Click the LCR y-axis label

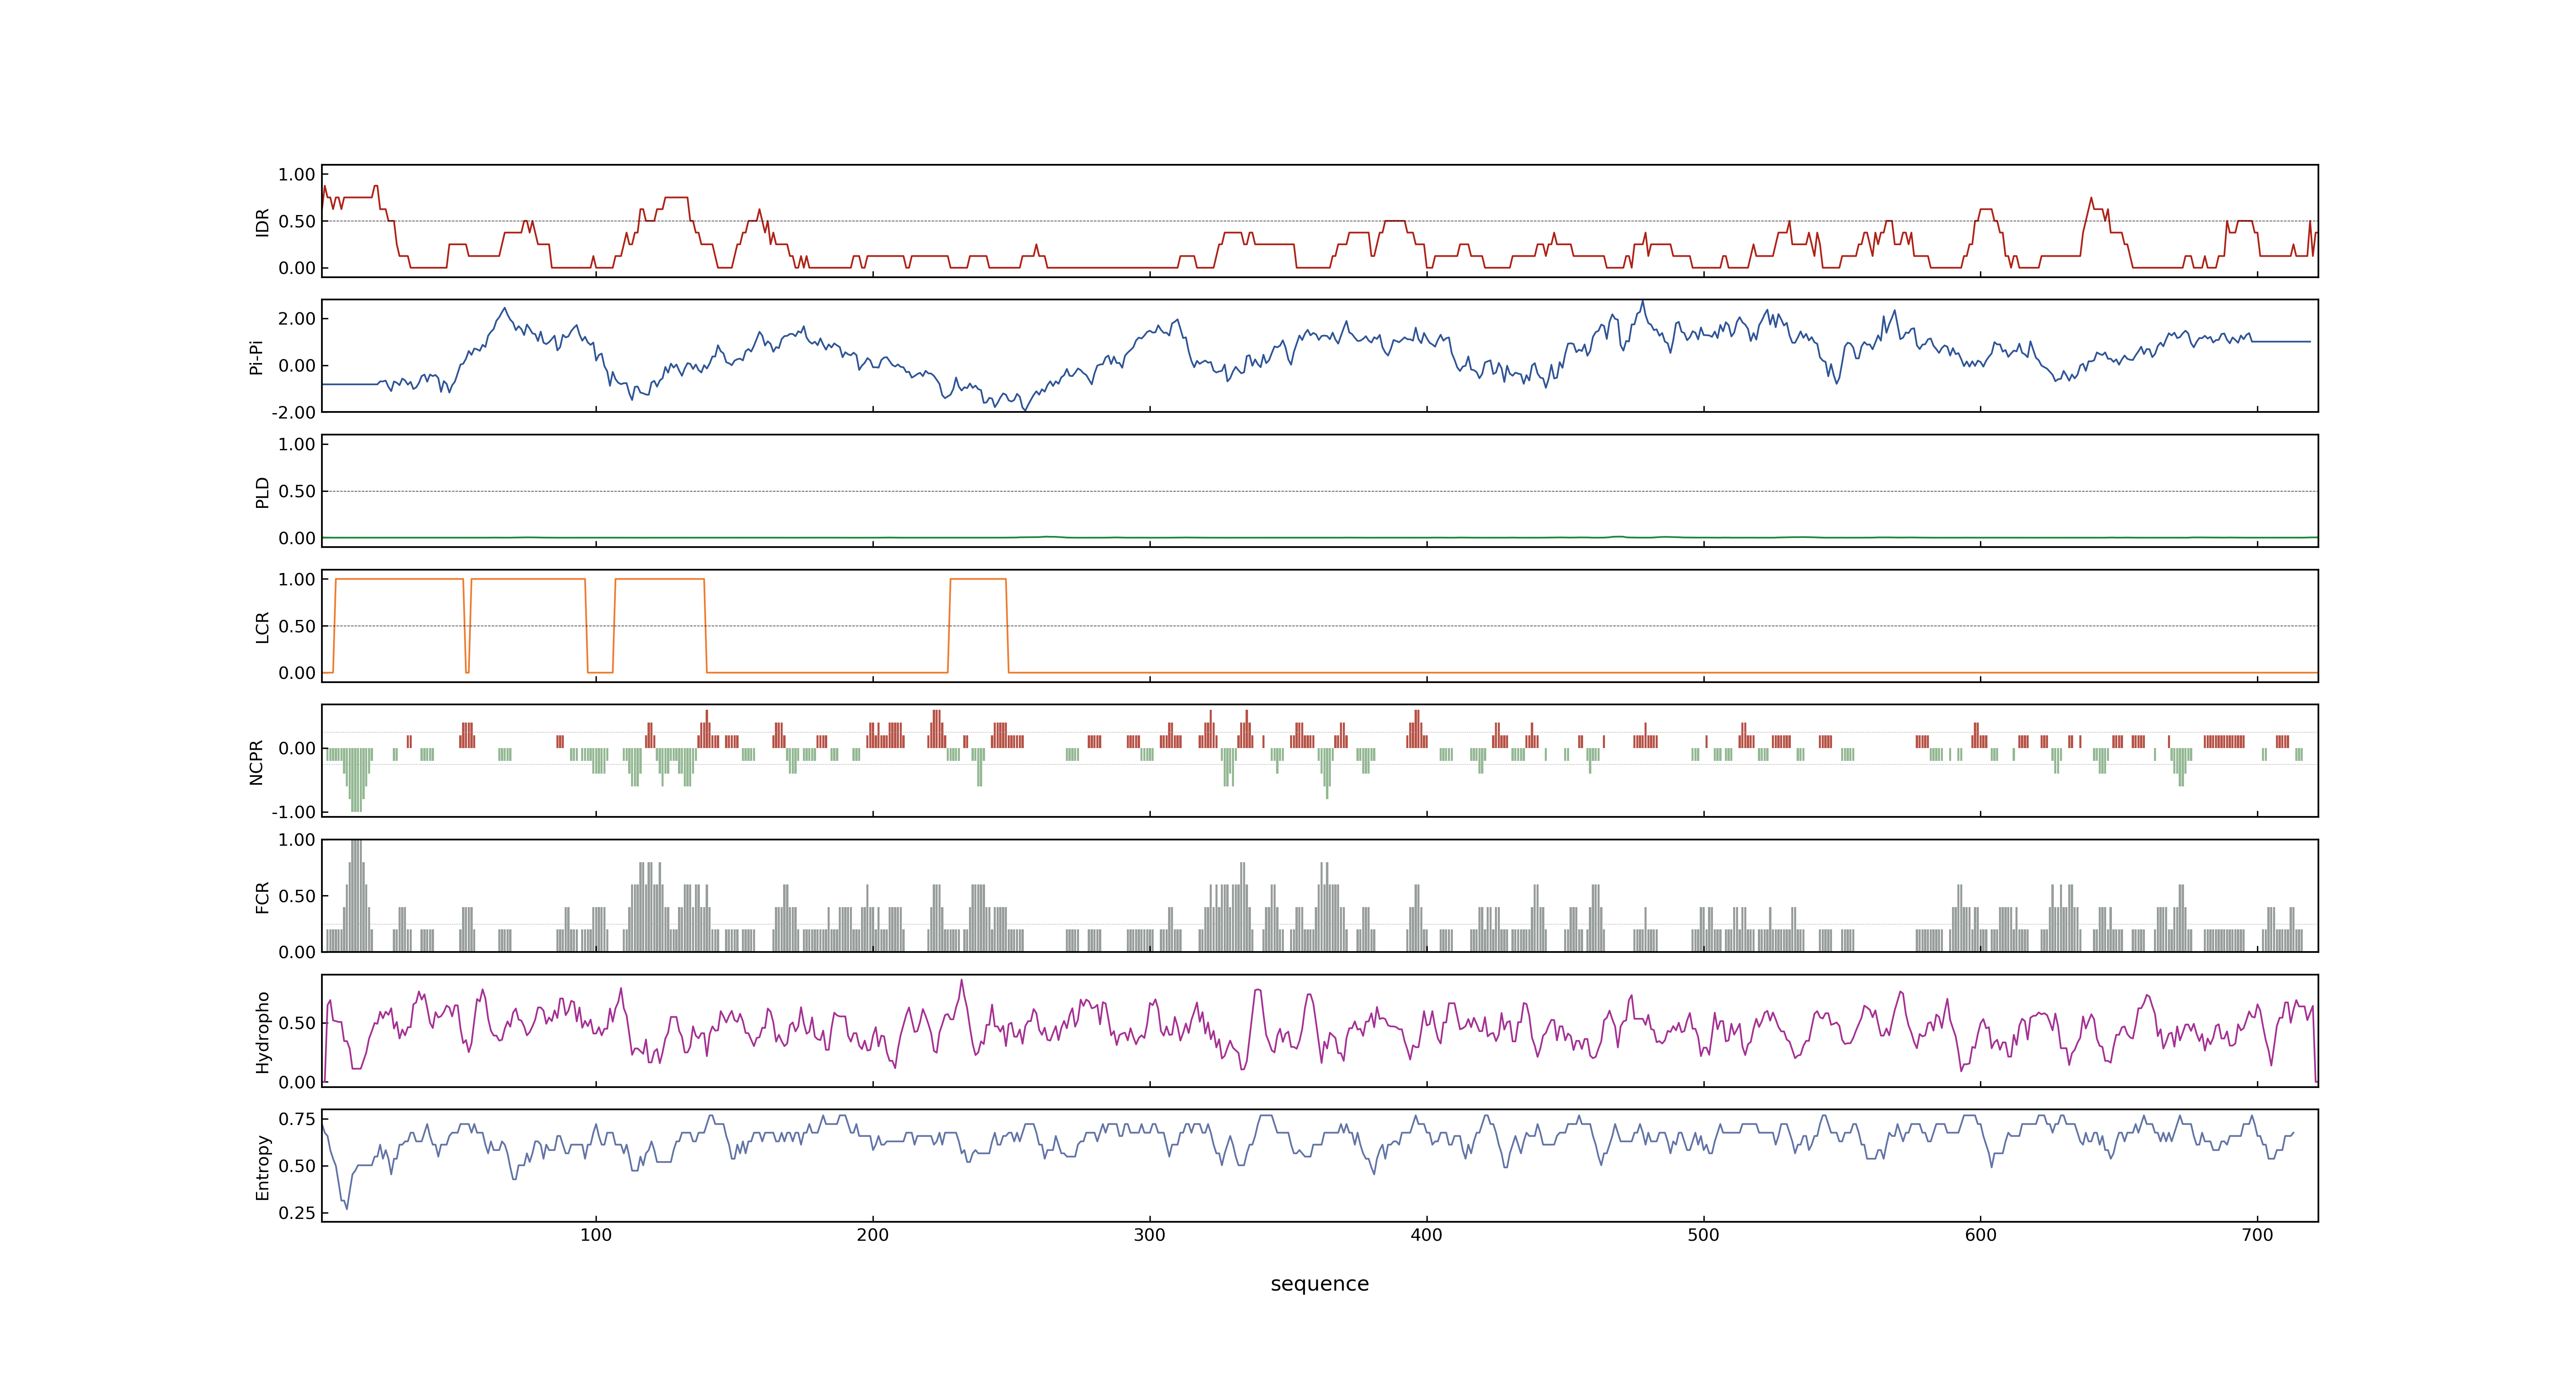point(263,627)
